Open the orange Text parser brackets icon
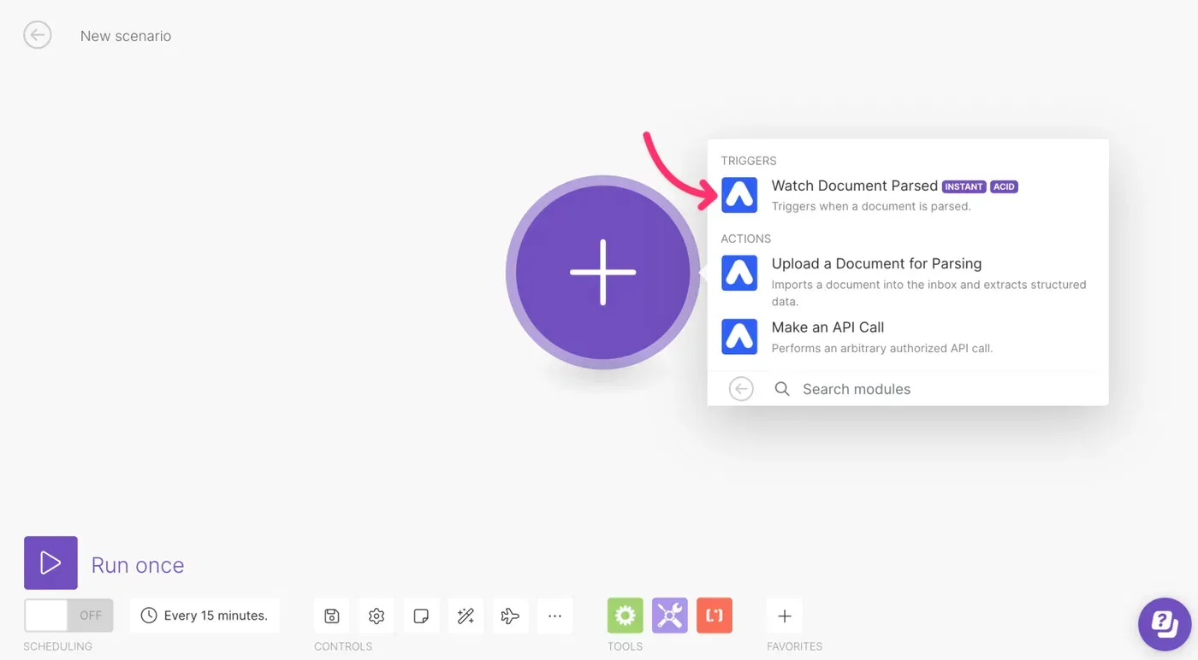Viewport: 1198px width, 660px height. (x=714, y=616)
